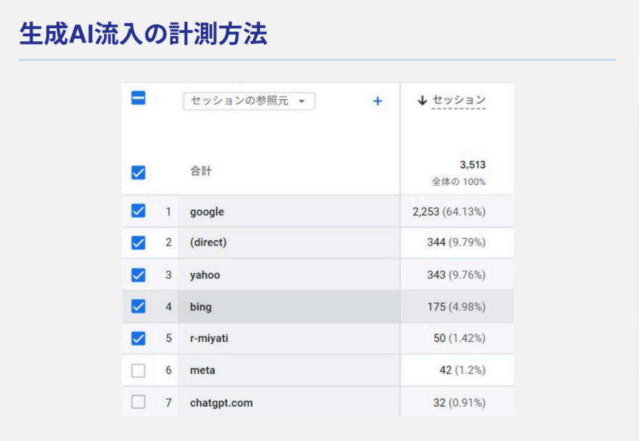Check the checkbox next to chatgpt.com
This screenshot has height=441, width=639.
click(138, 402)
